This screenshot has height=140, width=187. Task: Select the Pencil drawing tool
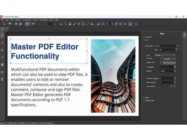point(74,24)
